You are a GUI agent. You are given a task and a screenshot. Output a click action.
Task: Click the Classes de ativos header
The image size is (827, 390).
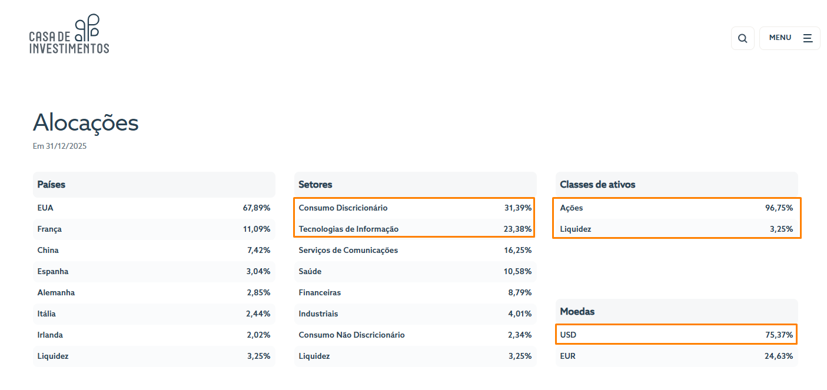[x=677, y=185]
